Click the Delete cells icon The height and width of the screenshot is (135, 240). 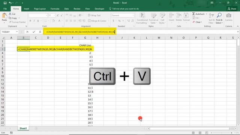[178, 16]
